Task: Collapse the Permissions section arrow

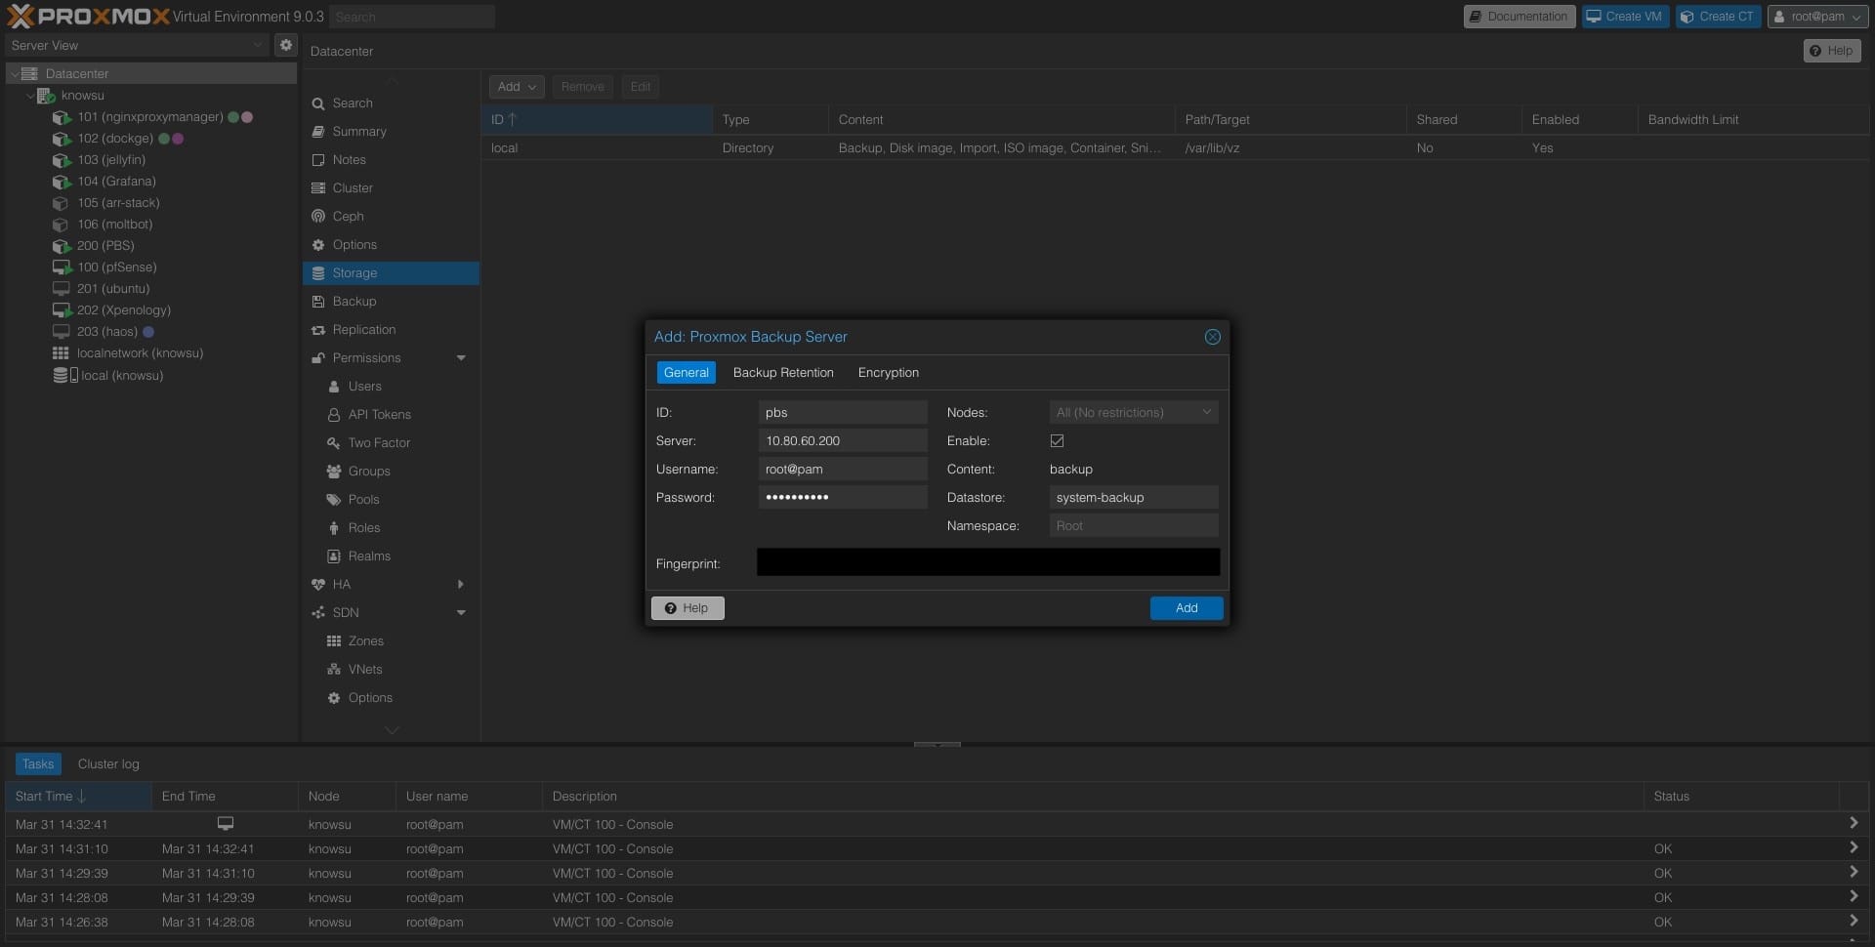Action: tap(461, 358)
